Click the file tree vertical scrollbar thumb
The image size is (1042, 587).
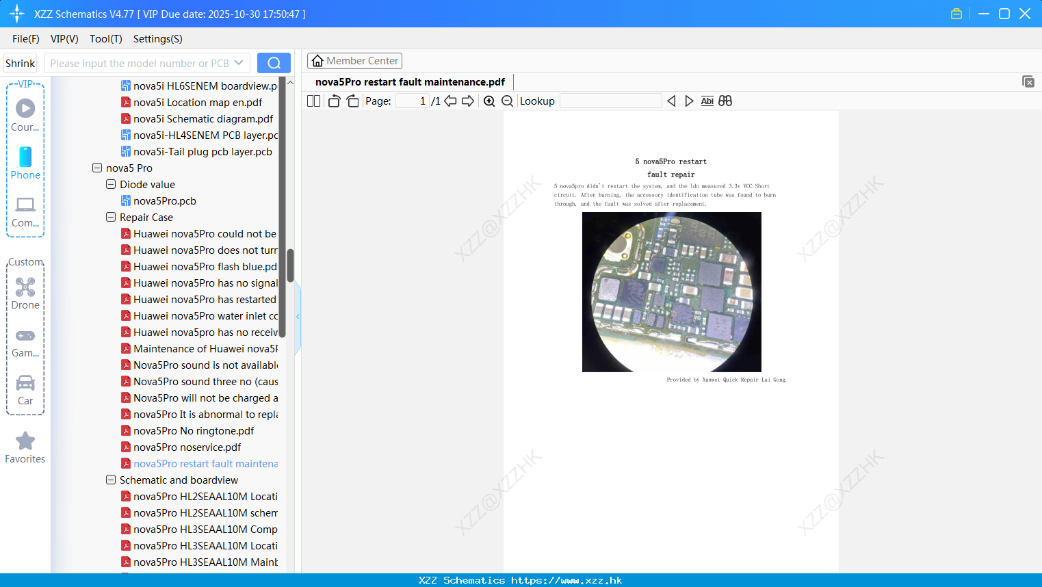pos(290,265)
